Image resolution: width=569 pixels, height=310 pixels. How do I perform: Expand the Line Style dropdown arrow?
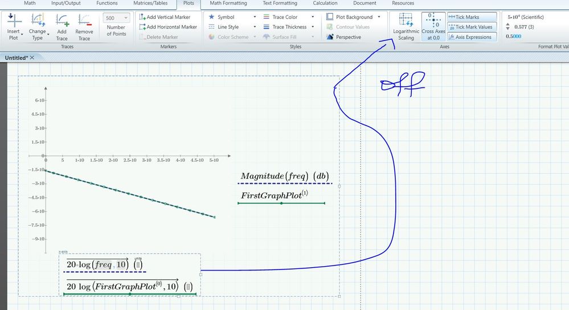[255, 27]
